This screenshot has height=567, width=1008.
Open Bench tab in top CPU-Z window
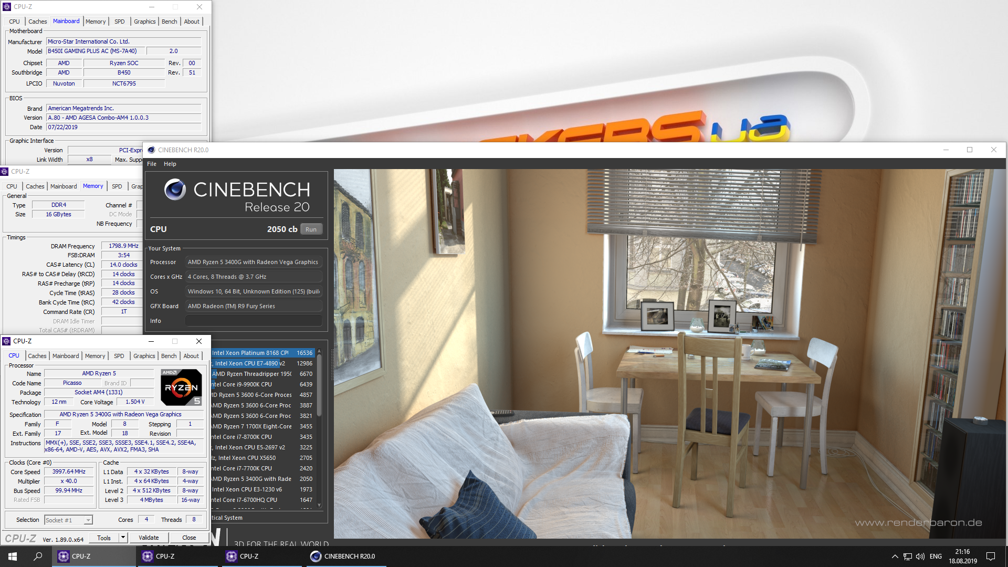point(169,22)
